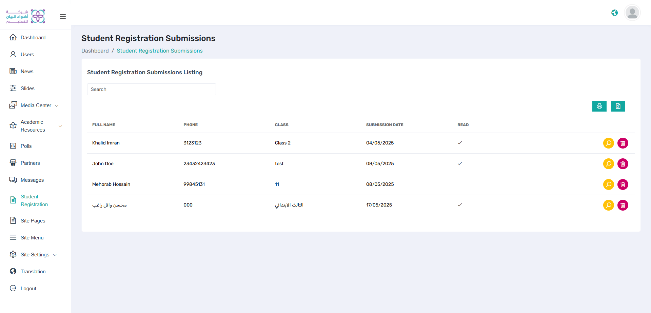
Task: Click the Site Settings gear icon
Action: (13, 254)
